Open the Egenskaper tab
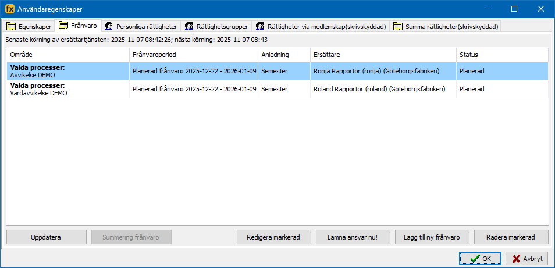555x268 pixels. (29, 27)
